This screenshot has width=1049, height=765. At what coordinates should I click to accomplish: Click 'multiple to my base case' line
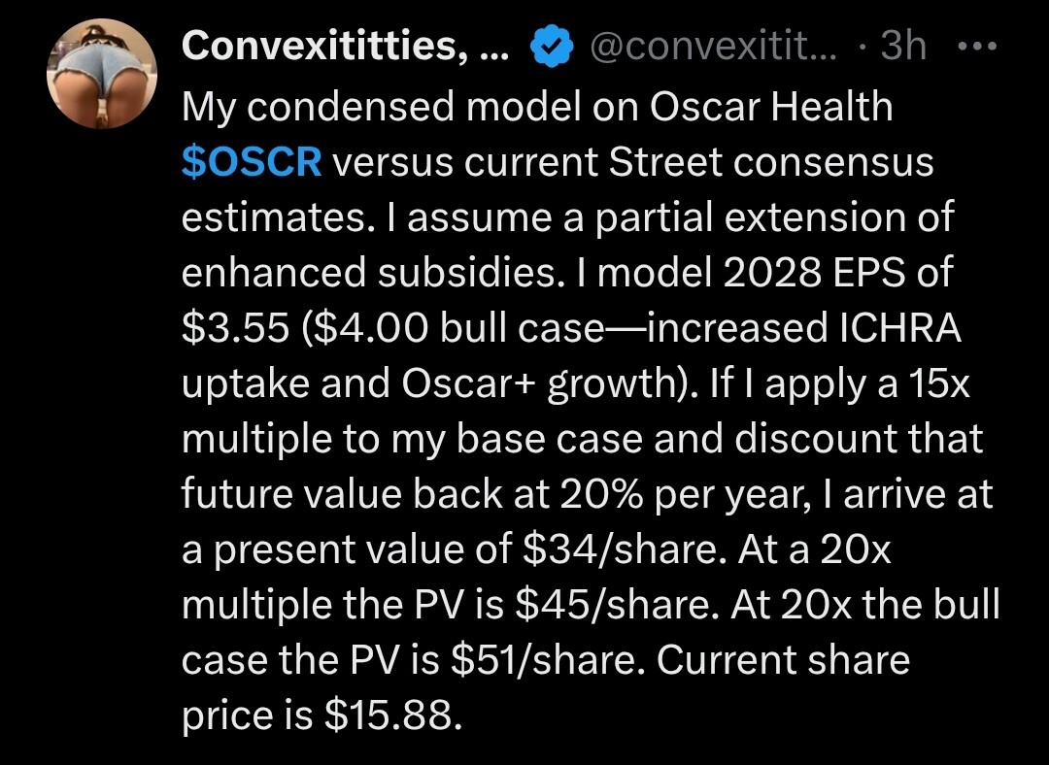(x=413, y=440)
